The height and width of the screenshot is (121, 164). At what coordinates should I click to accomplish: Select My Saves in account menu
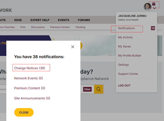[124, 46]
